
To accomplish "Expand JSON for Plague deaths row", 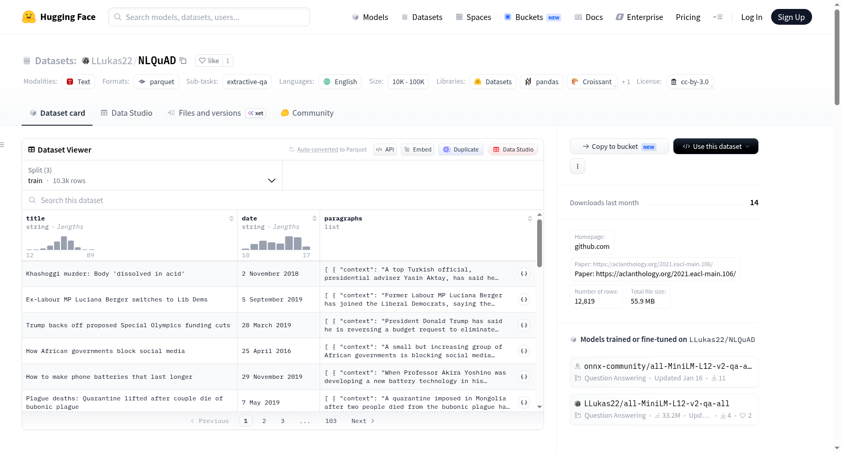I will point(524,402).
